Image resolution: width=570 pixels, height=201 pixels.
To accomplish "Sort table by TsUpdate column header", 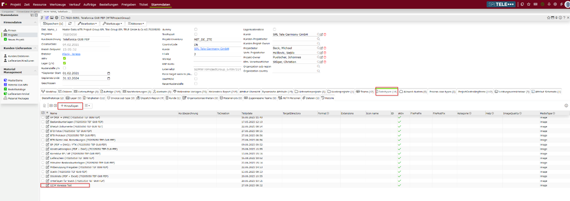I will (x=246, y=113).
